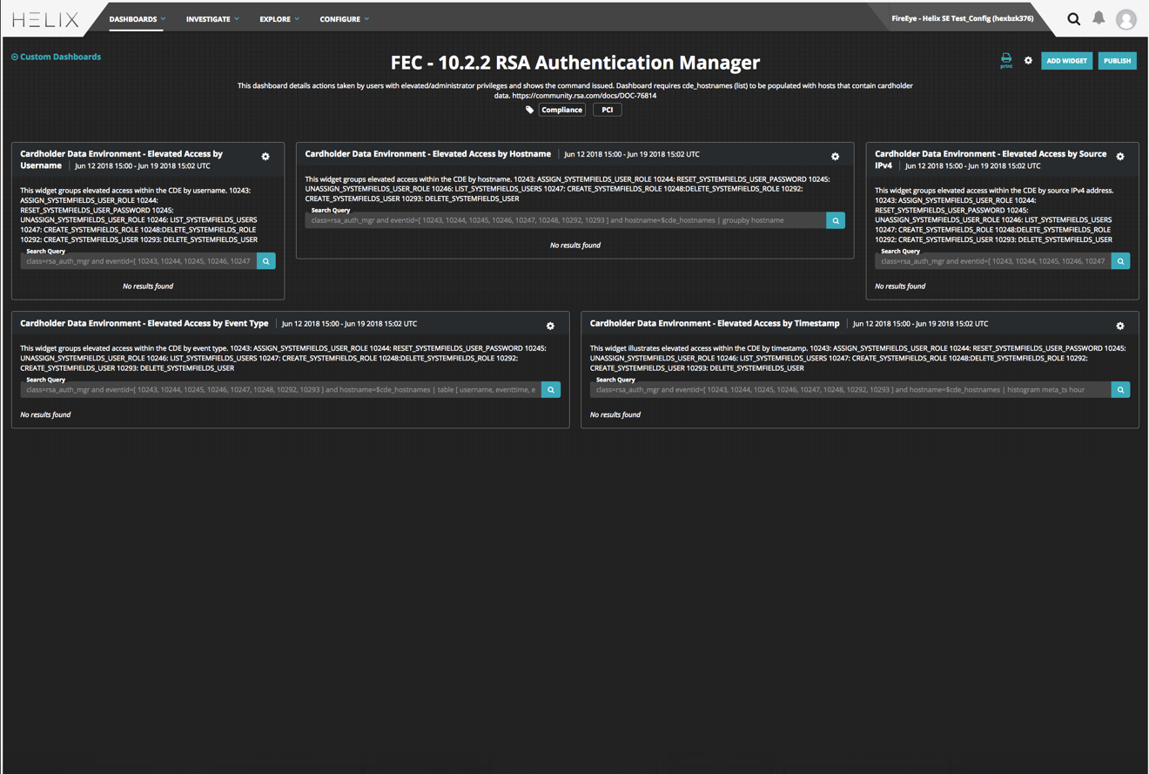The width and height of the screenshot is (1149, 774).
Task: Print the dashboard
Action: tap(1006, 60)
